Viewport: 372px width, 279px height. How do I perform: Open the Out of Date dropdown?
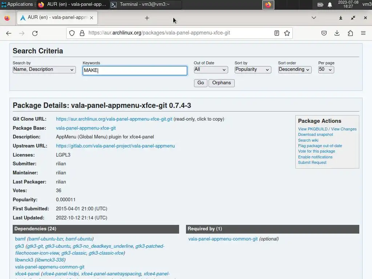(211, 69)
